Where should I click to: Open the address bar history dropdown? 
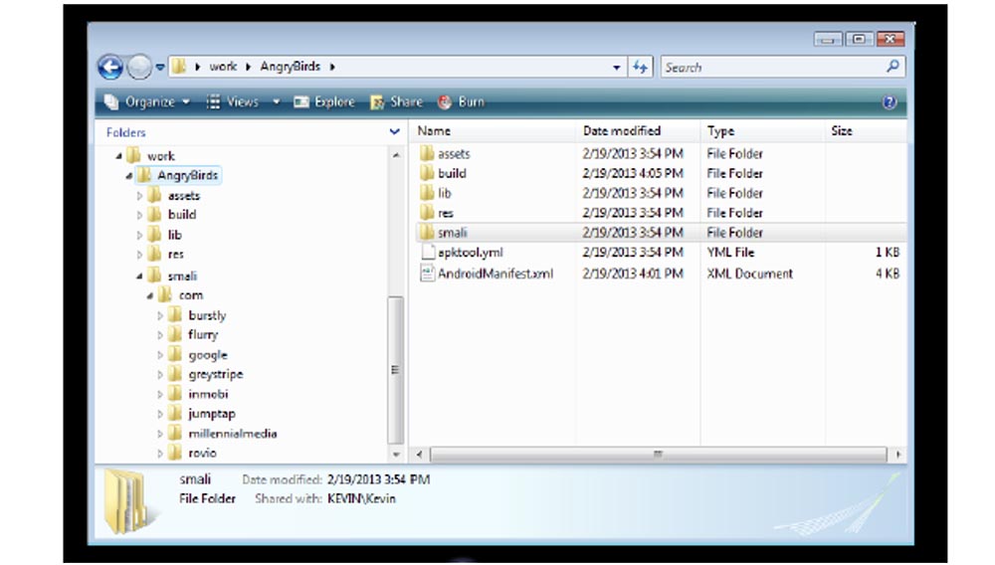pos(616,68)
